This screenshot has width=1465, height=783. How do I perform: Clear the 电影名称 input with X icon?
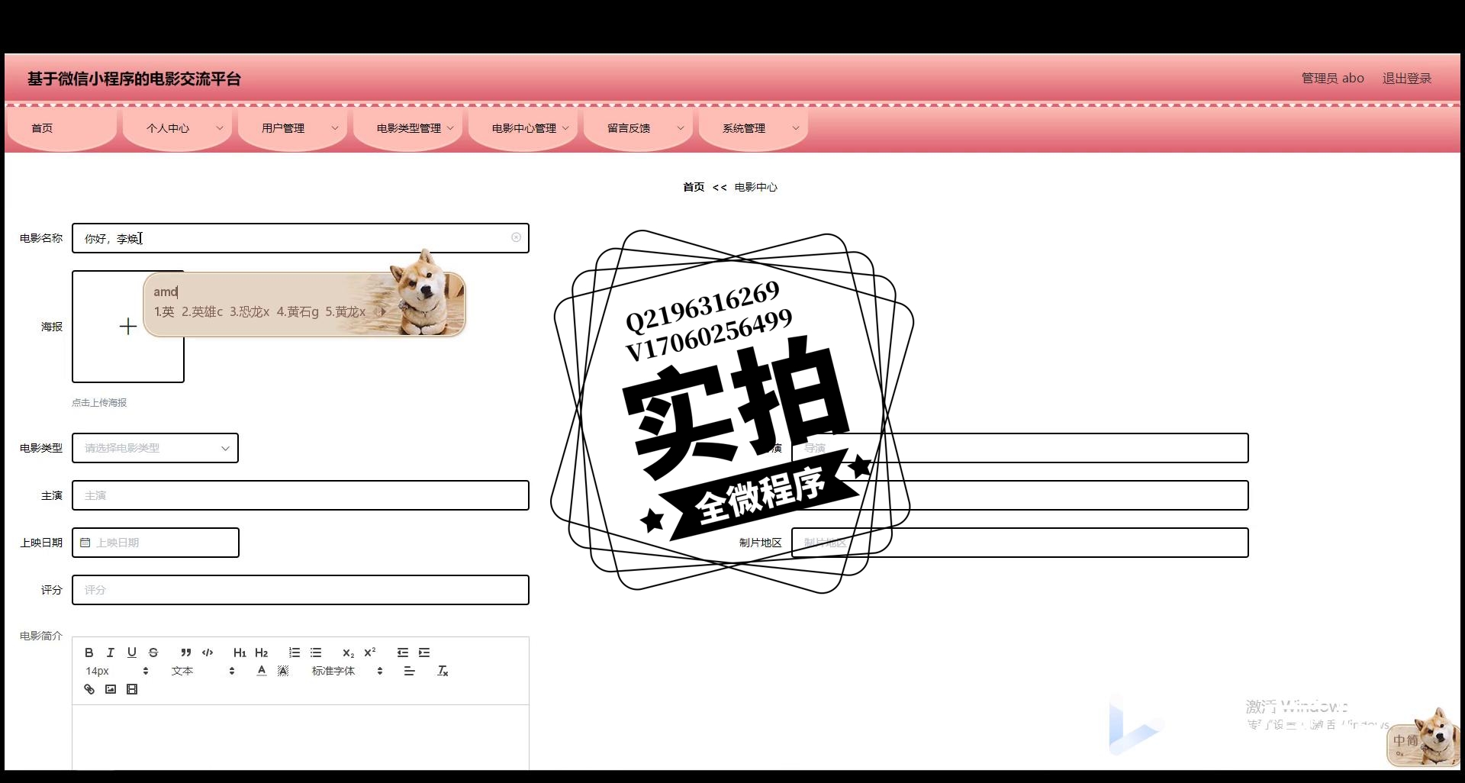(x=516, y=237)
